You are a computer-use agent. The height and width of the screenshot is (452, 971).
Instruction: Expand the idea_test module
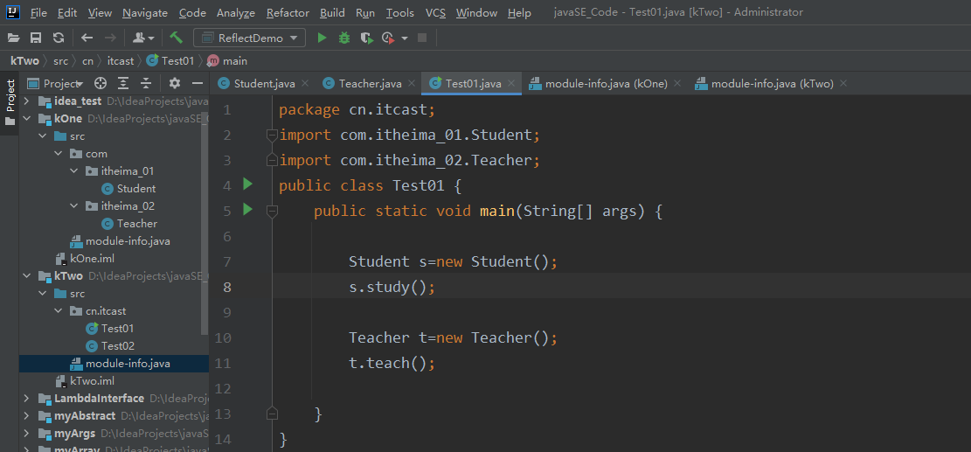coord(26,101)
